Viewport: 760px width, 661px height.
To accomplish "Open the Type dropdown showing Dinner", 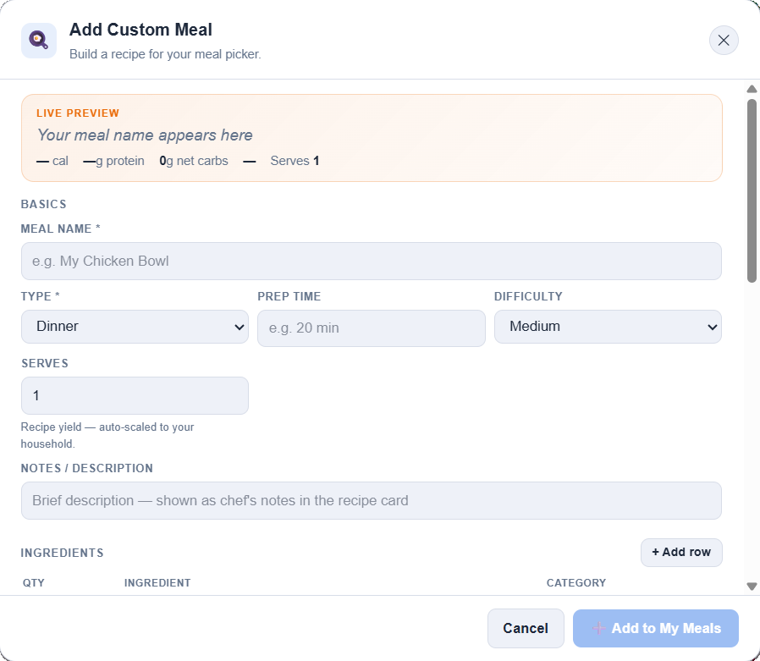I will pyautogui.click(x=135, y=327).
